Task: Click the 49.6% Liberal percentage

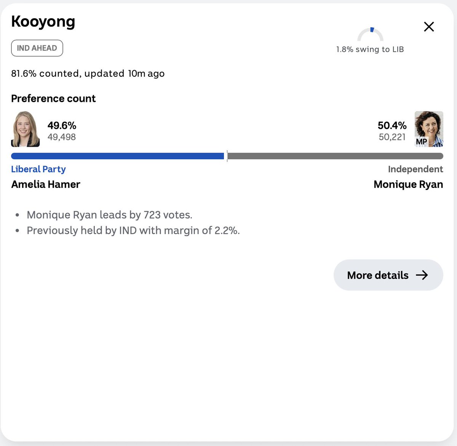Action: click(62, 125)
